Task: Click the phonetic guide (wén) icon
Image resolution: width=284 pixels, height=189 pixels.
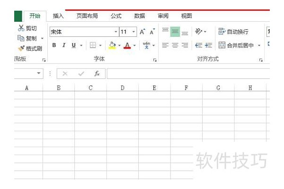Action: click(x=146, y=45)
